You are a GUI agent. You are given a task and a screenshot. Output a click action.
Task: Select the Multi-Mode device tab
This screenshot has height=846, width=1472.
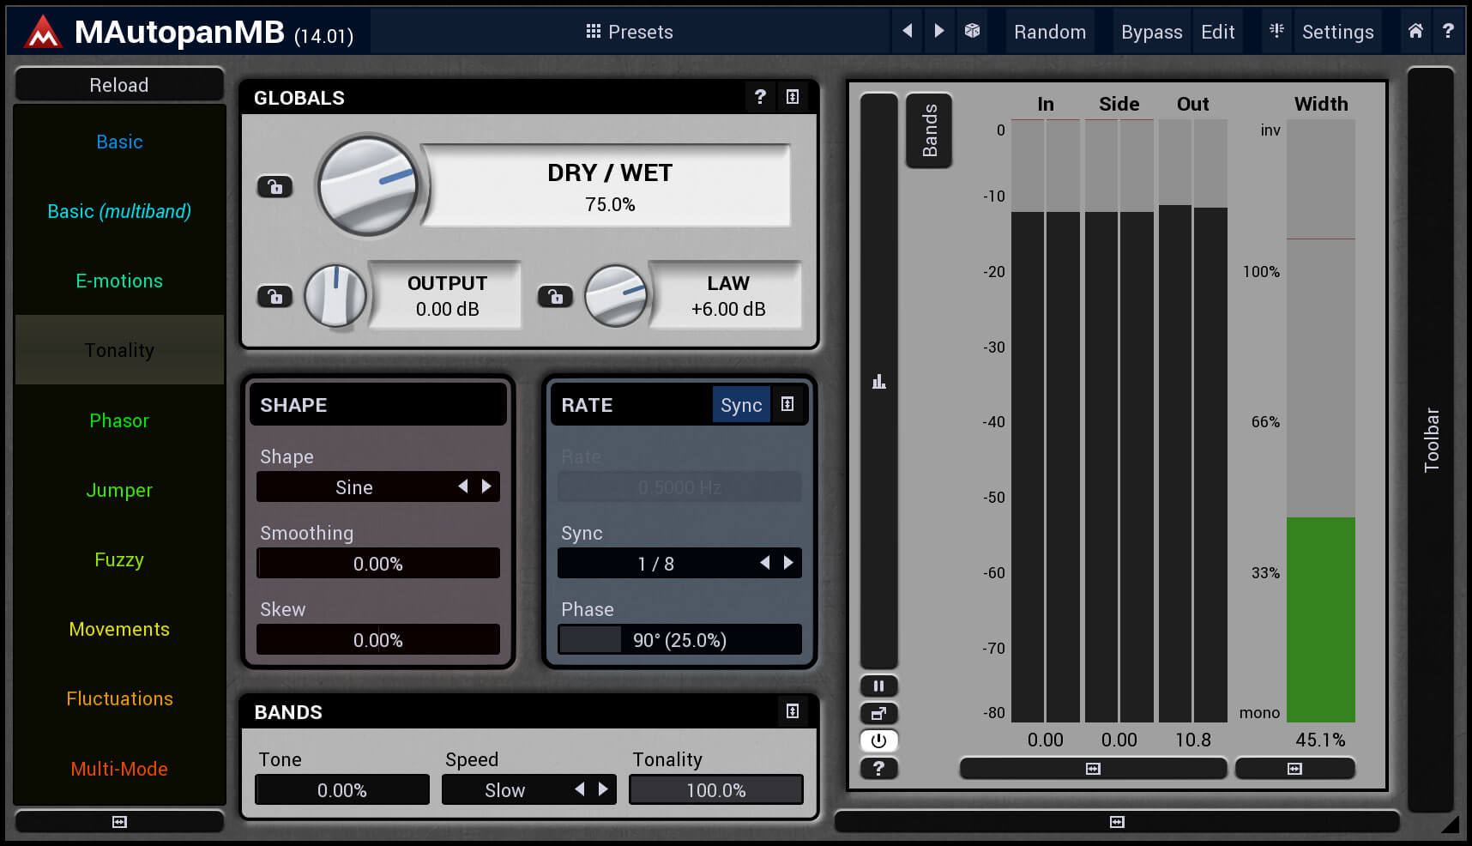point(119,769)
